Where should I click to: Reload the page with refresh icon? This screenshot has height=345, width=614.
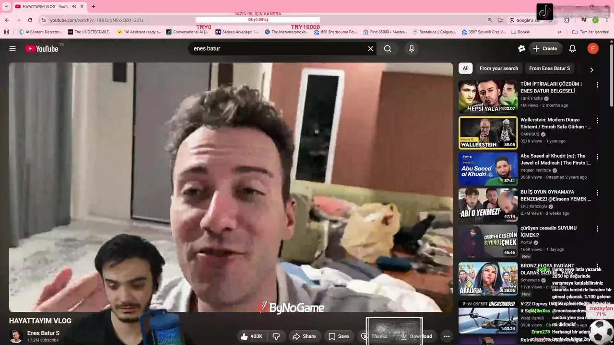pos(30,20)
